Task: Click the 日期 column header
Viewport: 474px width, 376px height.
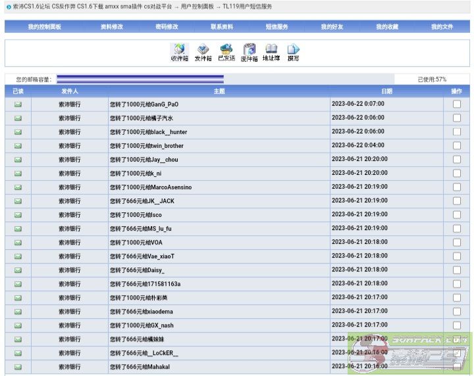Action: pos(386,91)
